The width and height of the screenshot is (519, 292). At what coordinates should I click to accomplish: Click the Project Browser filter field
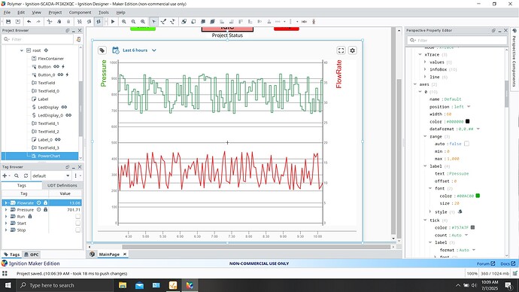pyautogui.click(x=38, y=39)
